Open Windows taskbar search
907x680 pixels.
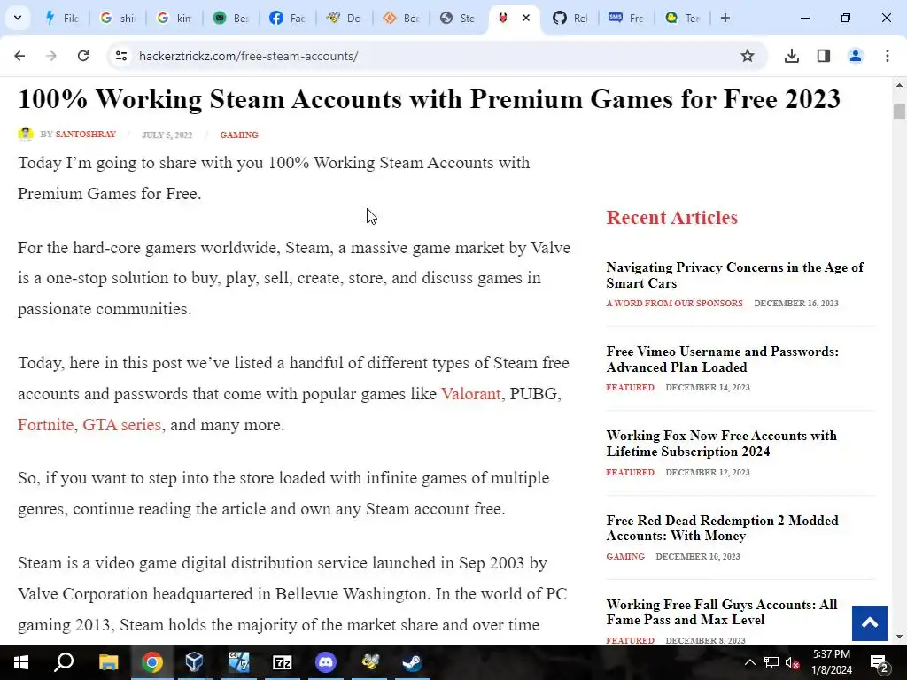pyautogui.click(x=64, y=662)
